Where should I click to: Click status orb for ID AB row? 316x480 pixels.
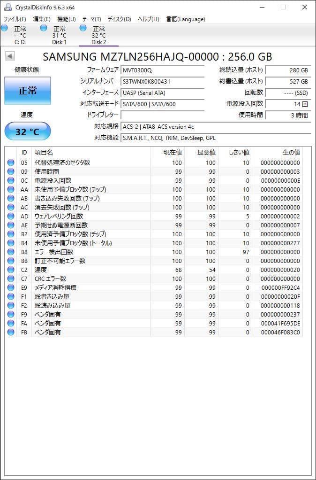tap(11, 198)
